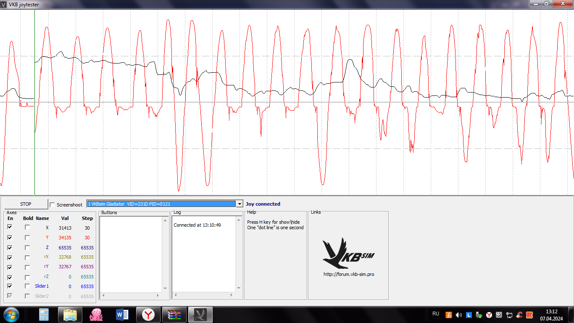
Task: Click the RU language indicator
Action: 436,314
